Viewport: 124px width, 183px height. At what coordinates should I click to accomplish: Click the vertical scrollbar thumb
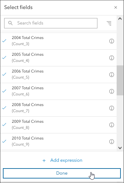tap(120, 80)
